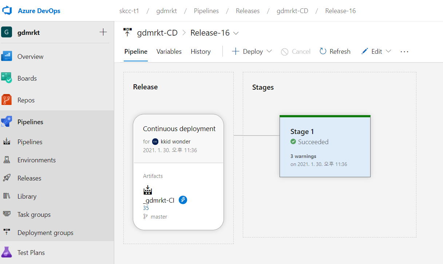The height and width of the screenshot is (264, 443).
Task: Click the Release-16 breadcrumb link
Action: [x=340, y=11]
